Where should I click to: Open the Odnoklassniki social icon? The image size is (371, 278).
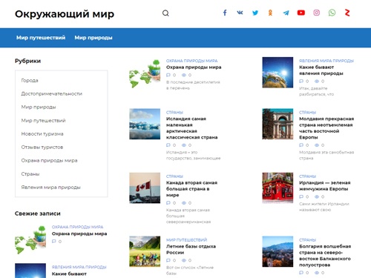[x=270, y=13]
